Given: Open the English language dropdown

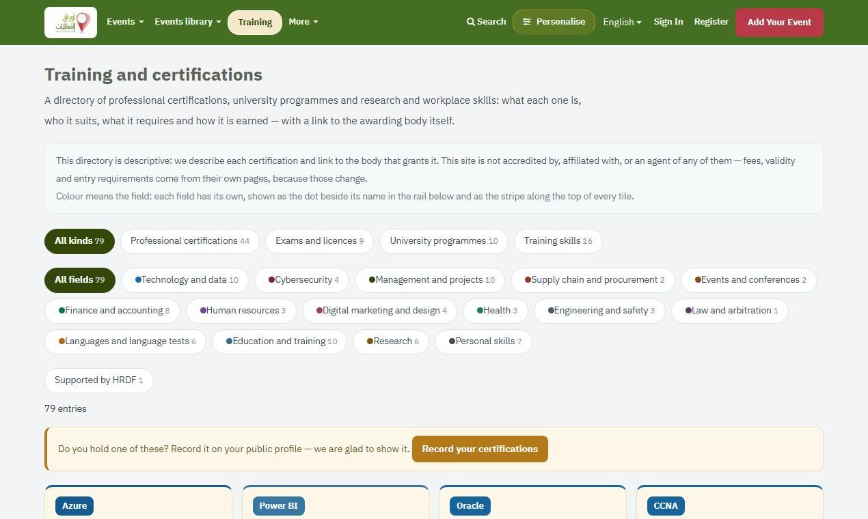Looking at the screenshot, I should coord(622,22).
